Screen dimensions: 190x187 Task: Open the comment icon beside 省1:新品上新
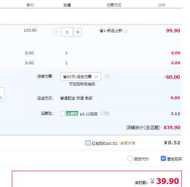pos(126,32)
